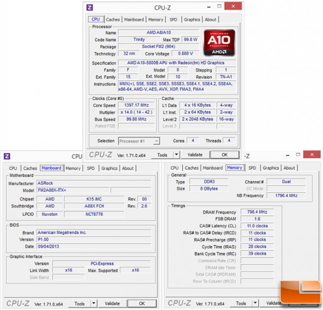Select the CPU tab in the top window
The height and width of the screenshot is (310, 323).
(96, 19)
